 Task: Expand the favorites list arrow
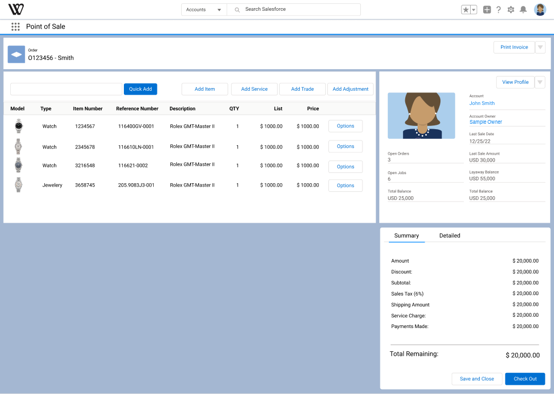[474, 10]
